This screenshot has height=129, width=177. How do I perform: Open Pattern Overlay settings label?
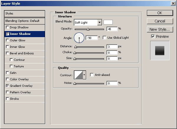pos(20,92)
